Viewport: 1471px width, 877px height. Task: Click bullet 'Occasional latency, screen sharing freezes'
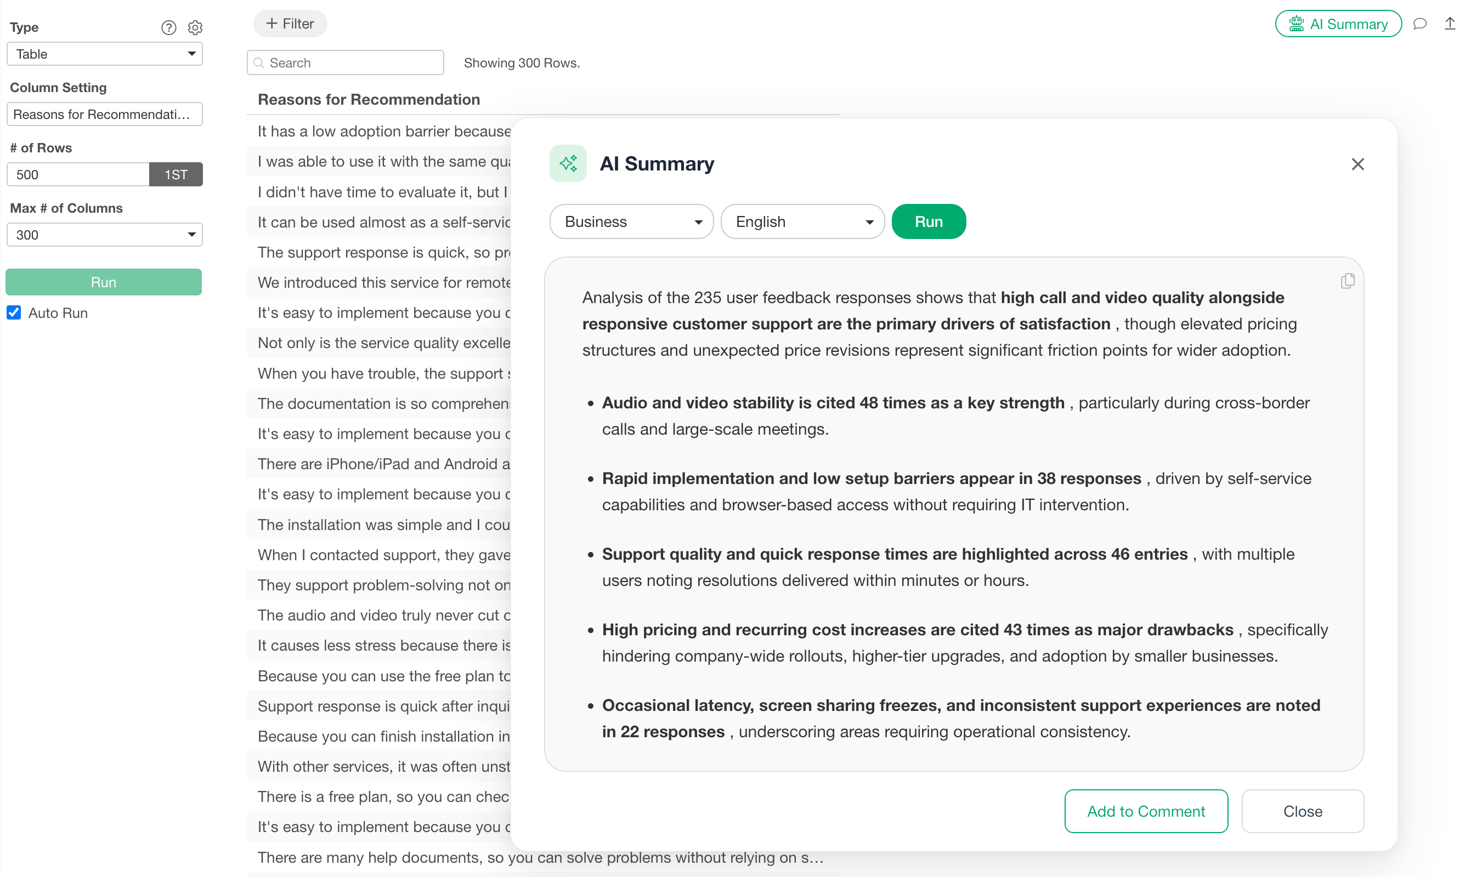[x=961, y=719]
